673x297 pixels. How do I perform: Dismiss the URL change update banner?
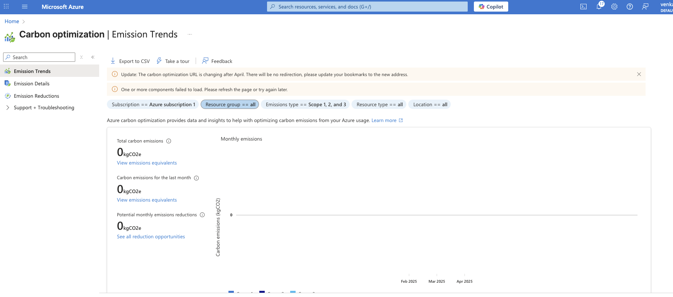tap(639, 74)
